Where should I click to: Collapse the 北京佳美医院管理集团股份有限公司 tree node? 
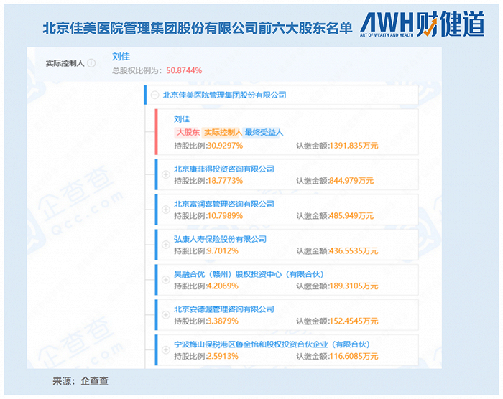[x=155, y=95]
